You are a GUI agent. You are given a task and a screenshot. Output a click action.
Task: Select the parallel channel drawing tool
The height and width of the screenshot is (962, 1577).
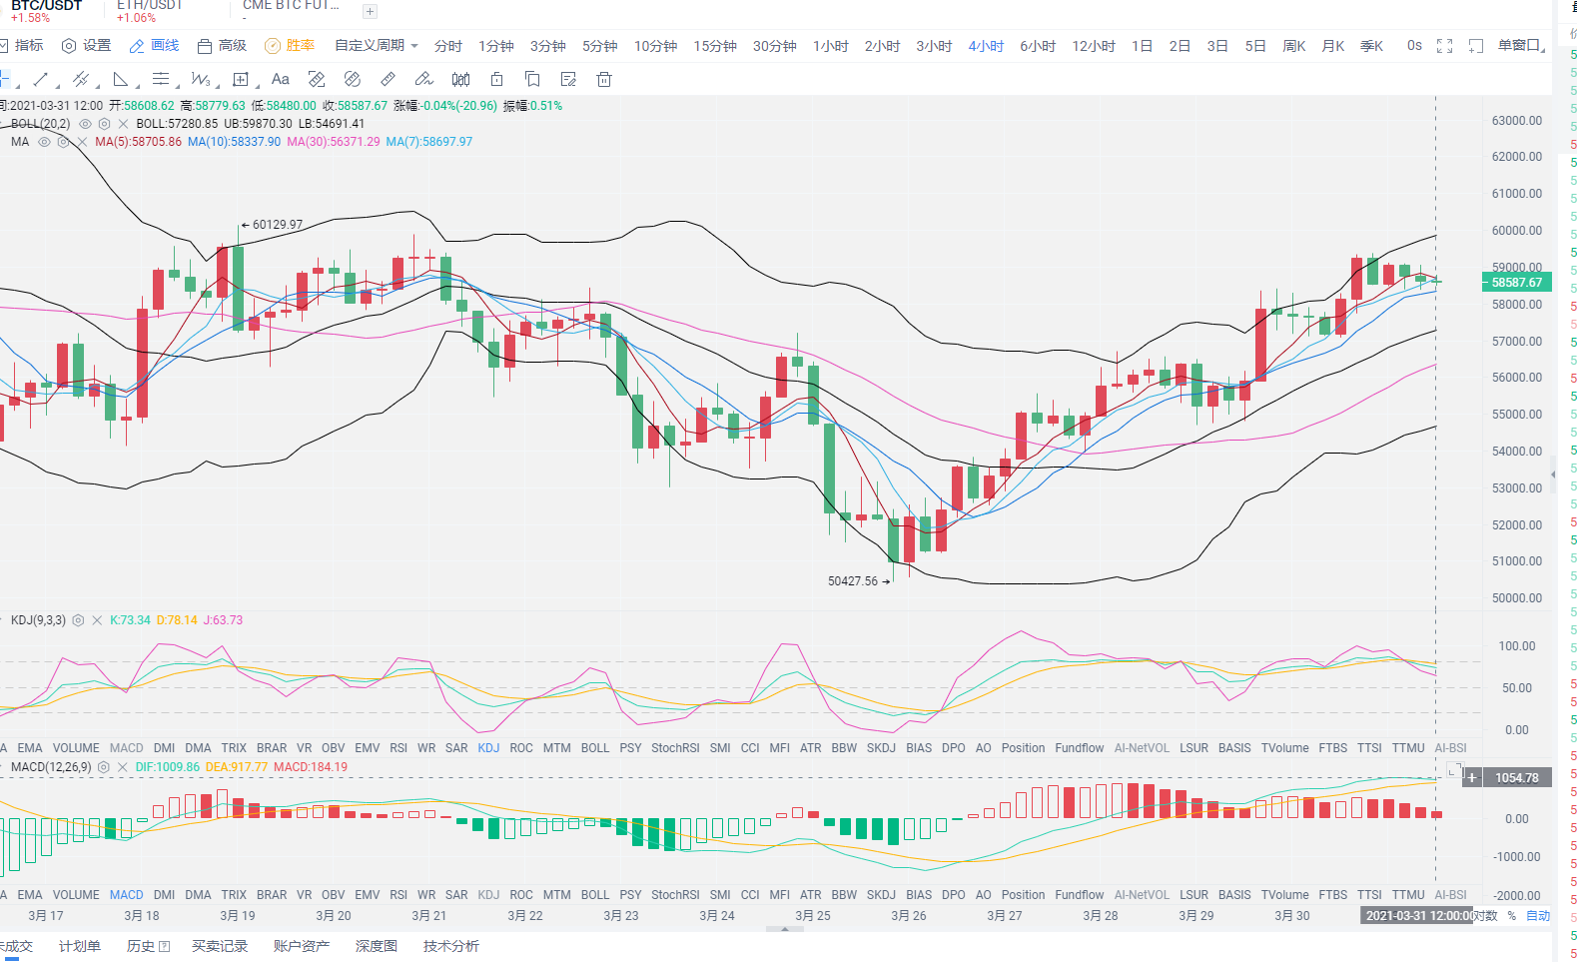[81, 79]
